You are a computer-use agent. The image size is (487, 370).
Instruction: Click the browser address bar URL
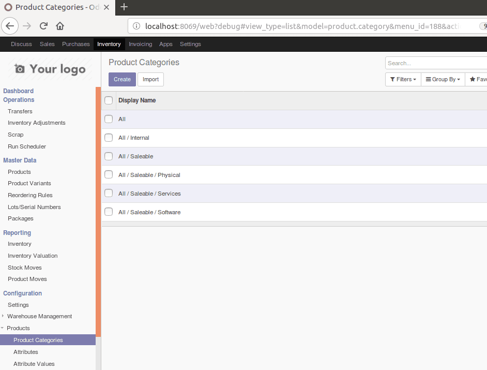click(x=303, y=26)
